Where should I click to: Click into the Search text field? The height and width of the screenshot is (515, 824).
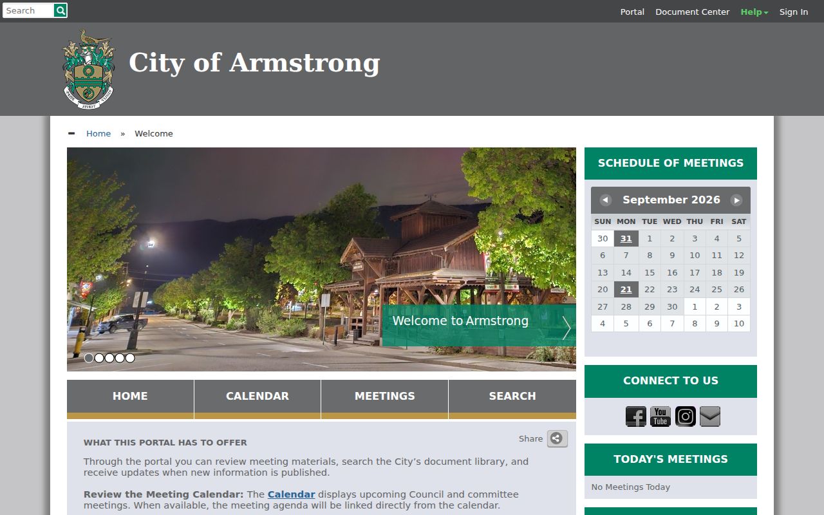coord(28,10)
